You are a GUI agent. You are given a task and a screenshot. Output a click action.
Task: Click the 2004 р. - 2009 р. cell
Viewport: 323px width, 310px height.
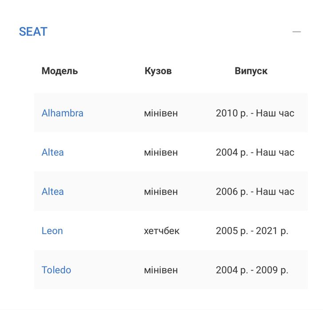252,270
